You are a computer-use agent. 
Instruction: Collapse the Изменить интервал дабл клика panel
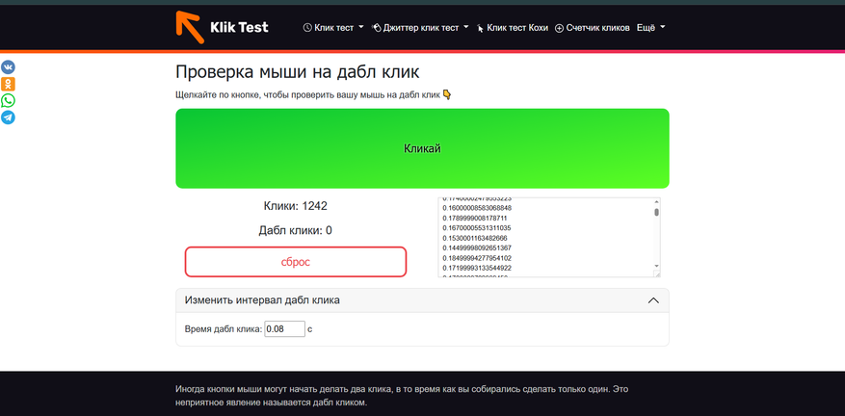pyautogui.click(x=653, y=300)
